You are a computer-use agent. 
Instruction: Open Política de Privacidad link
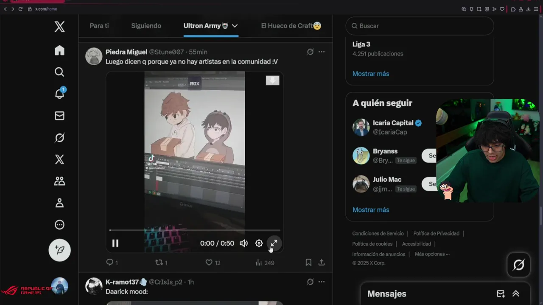437,233
